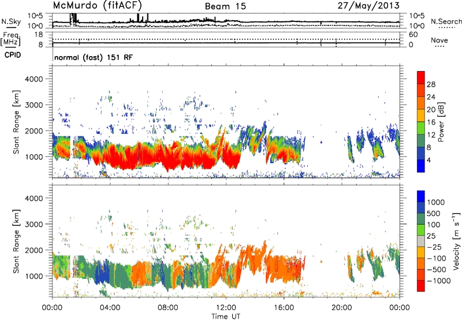
Task: Click the blue top segment of velocity colorbar
Action: pyautogui.click(x=421, y=196)
